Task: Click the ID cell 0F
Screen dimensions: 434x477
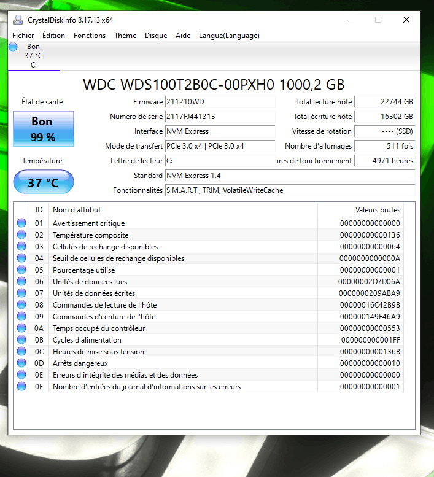Action: coord(39,387)
